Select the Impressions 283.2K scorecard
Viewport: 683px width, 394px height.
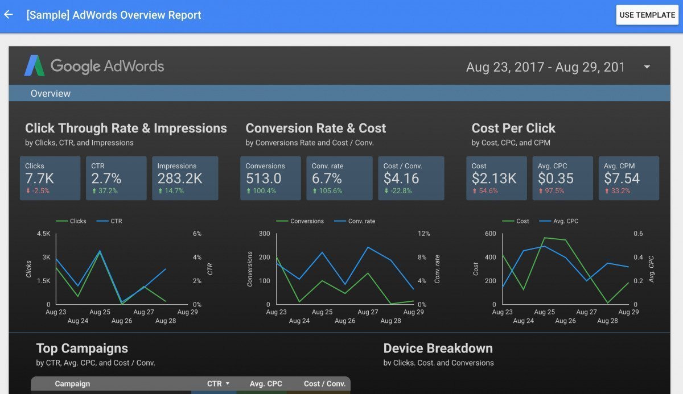[184, 178]
